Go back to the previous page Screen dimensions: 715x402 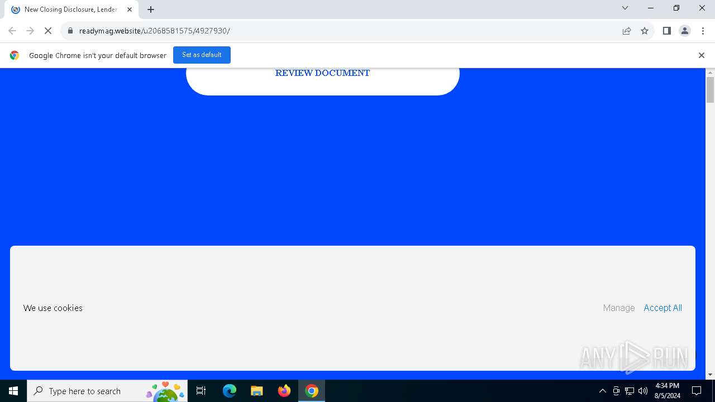click(12, 31)
